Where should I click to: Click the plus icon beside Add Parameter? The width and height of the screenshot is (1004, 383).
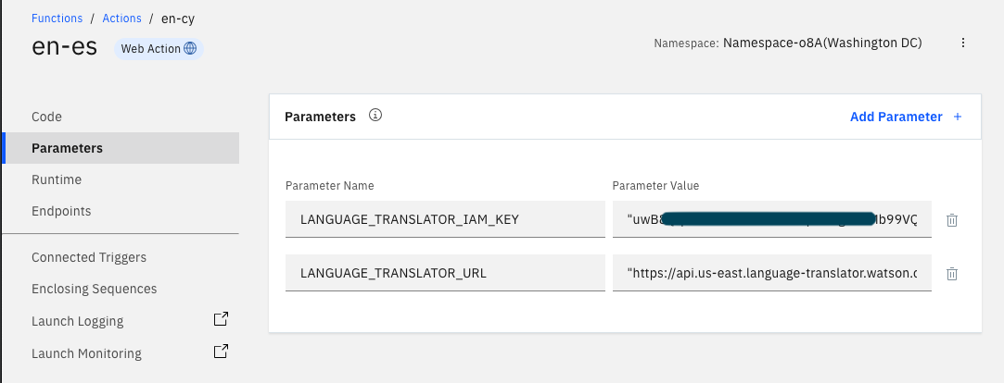click(958, 117)
